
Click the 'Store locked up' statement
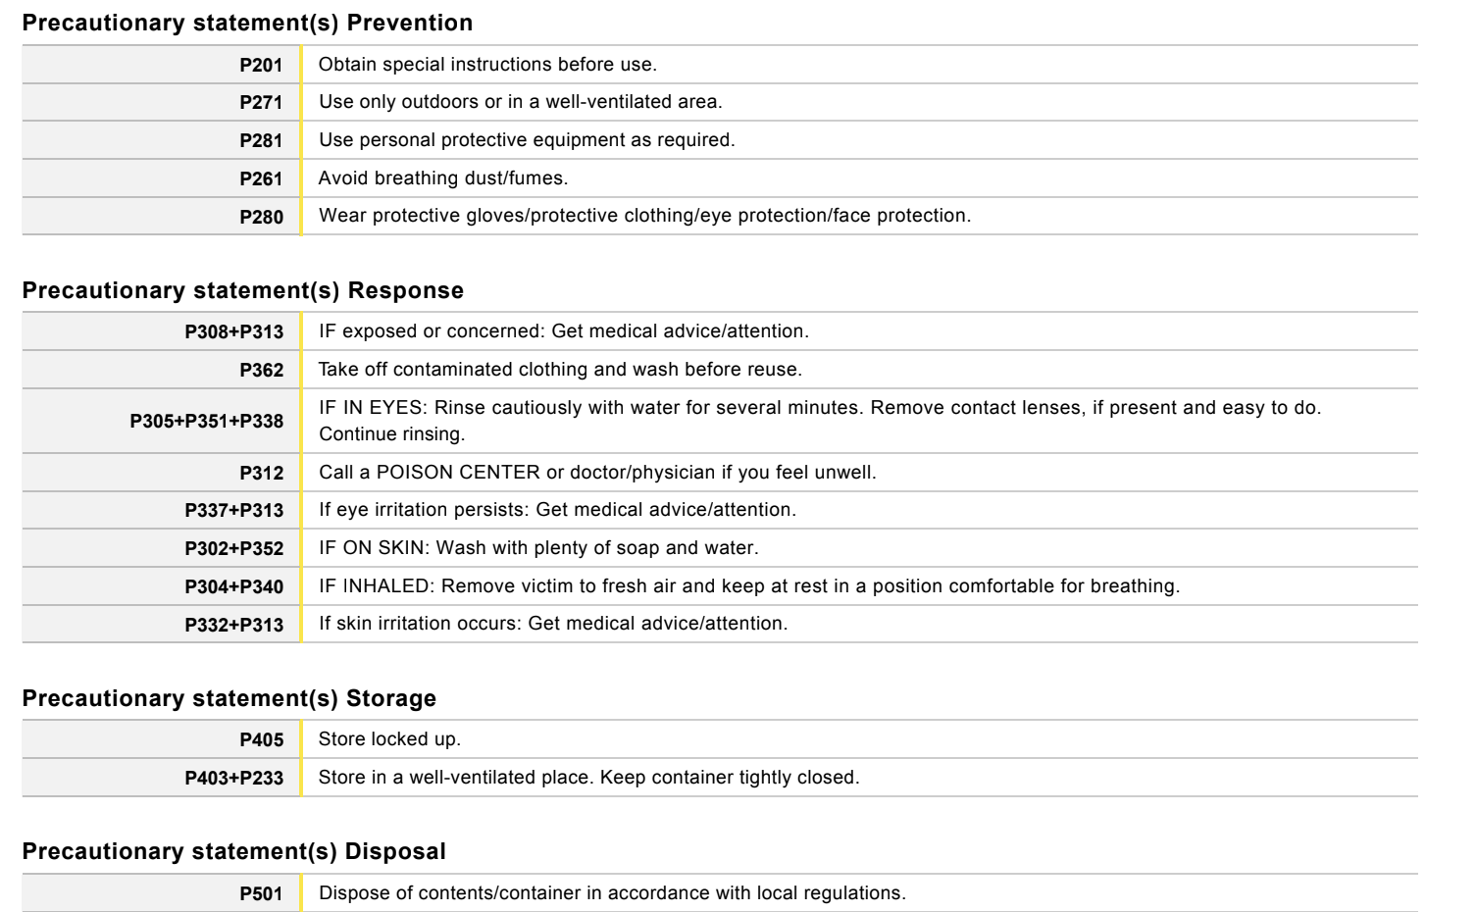click(389, 739)
